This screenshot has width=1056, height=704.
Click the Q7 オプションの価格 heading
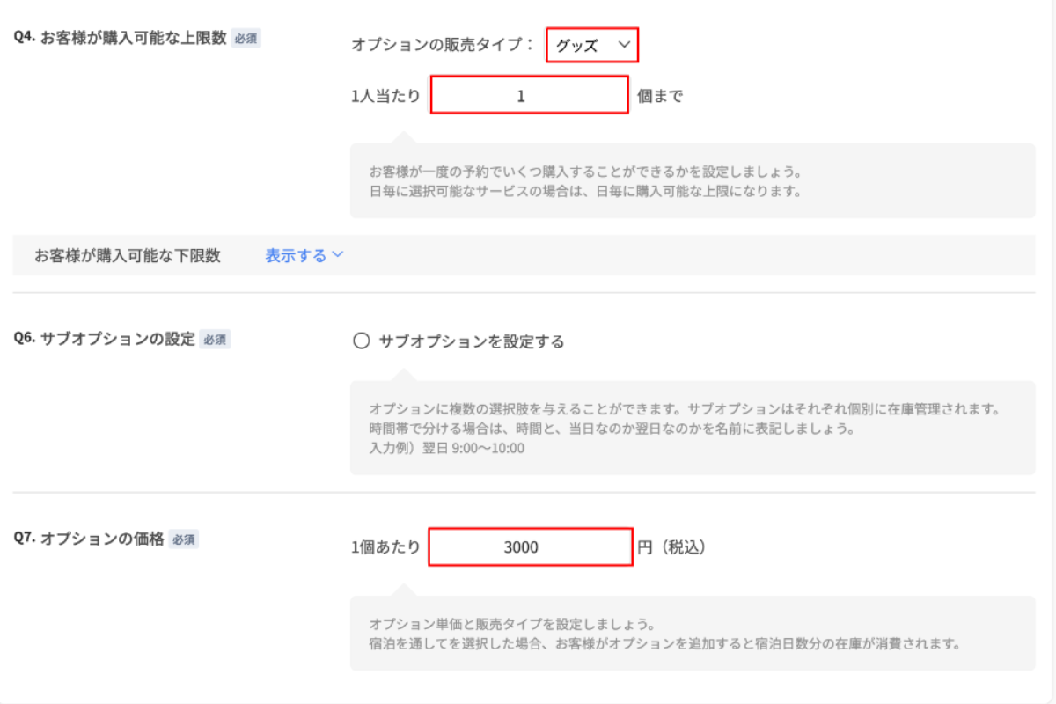point(89,539)
